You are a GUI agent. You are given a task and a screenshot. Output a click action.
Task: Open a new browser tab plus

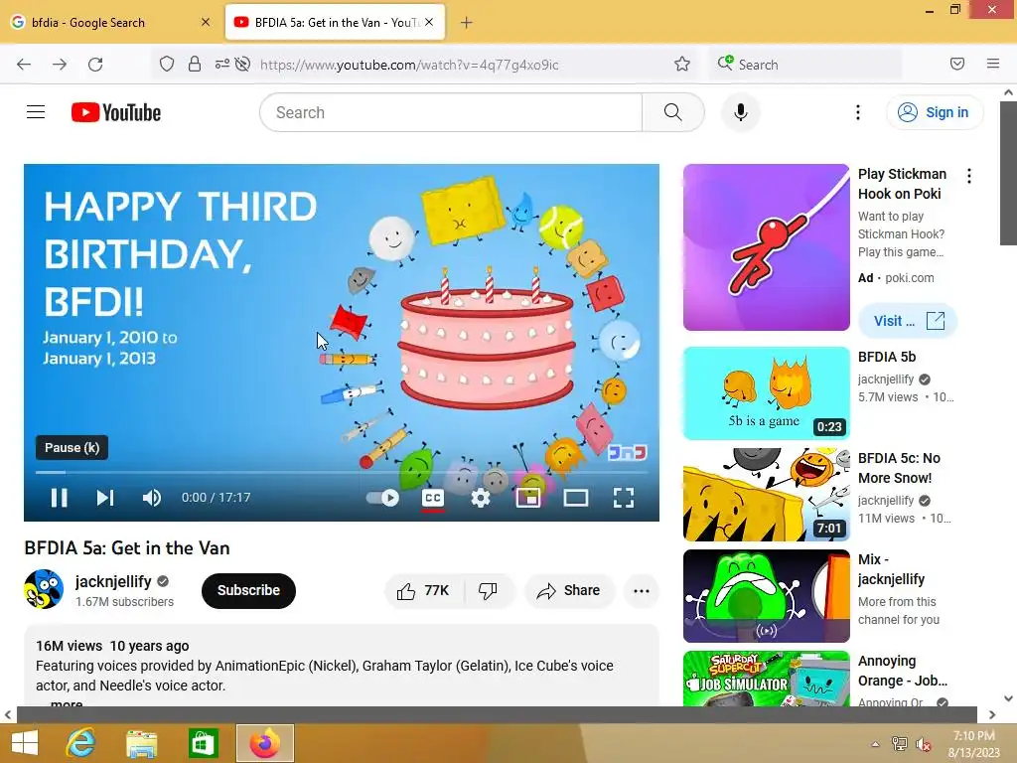467,23
